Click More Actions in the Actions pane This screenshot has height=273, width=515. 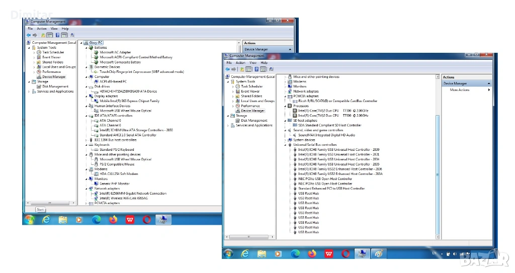click(x=459, y=90)
